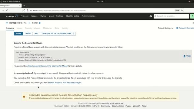This screenshot has height=109, width=194.
Task: Choose the Maven build option
Action: point(18,34)
